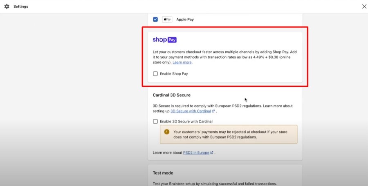Click the Apple Pay label text

point(185,20)
